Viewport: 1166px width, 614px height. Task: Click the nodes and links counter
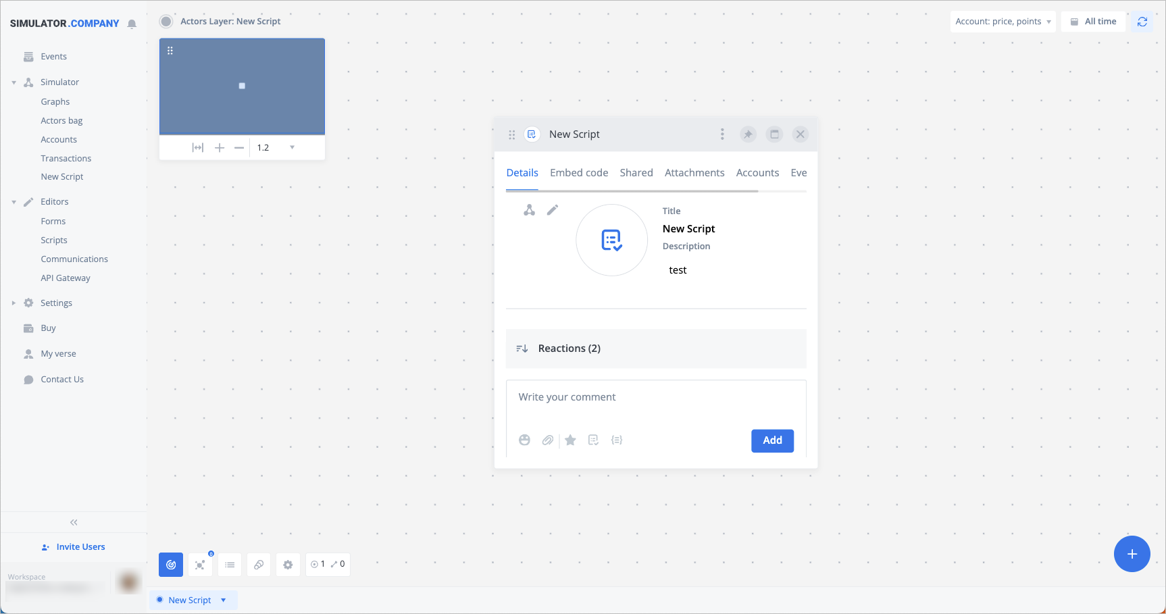click(328, 565)
